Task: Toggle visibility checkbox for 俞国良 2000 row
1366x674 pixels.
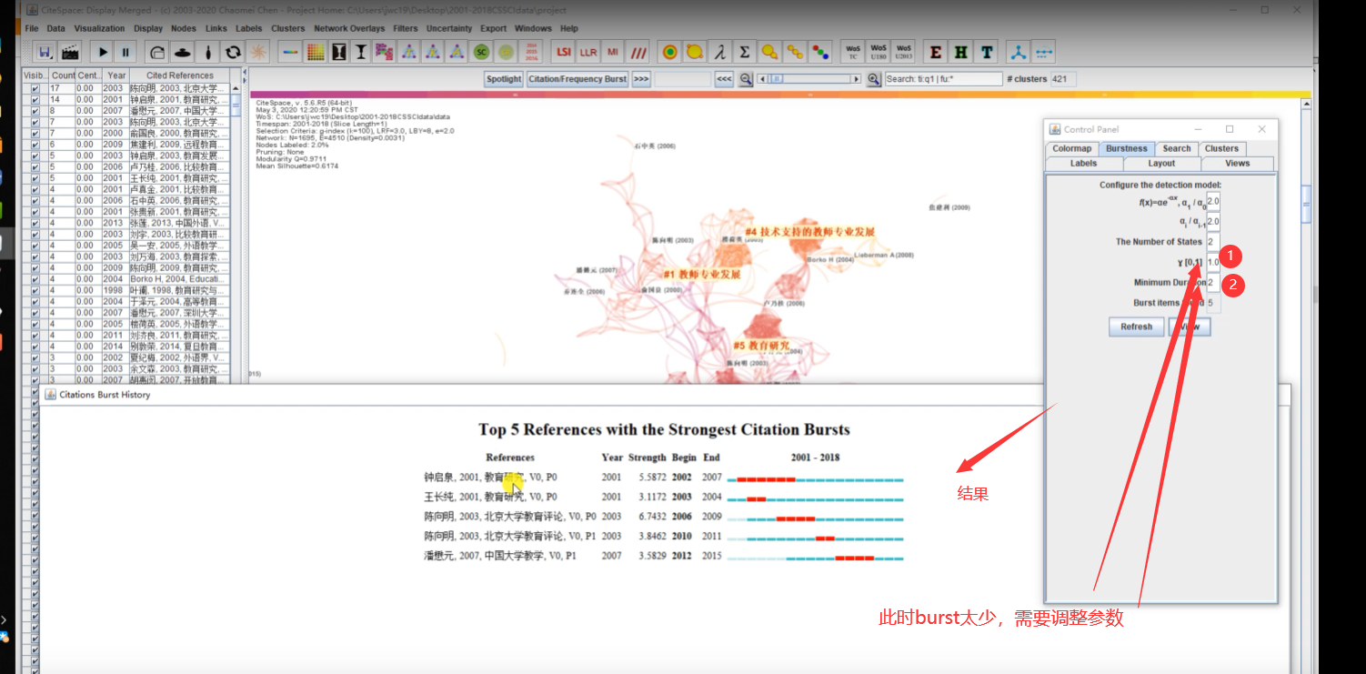Action: 35,133
